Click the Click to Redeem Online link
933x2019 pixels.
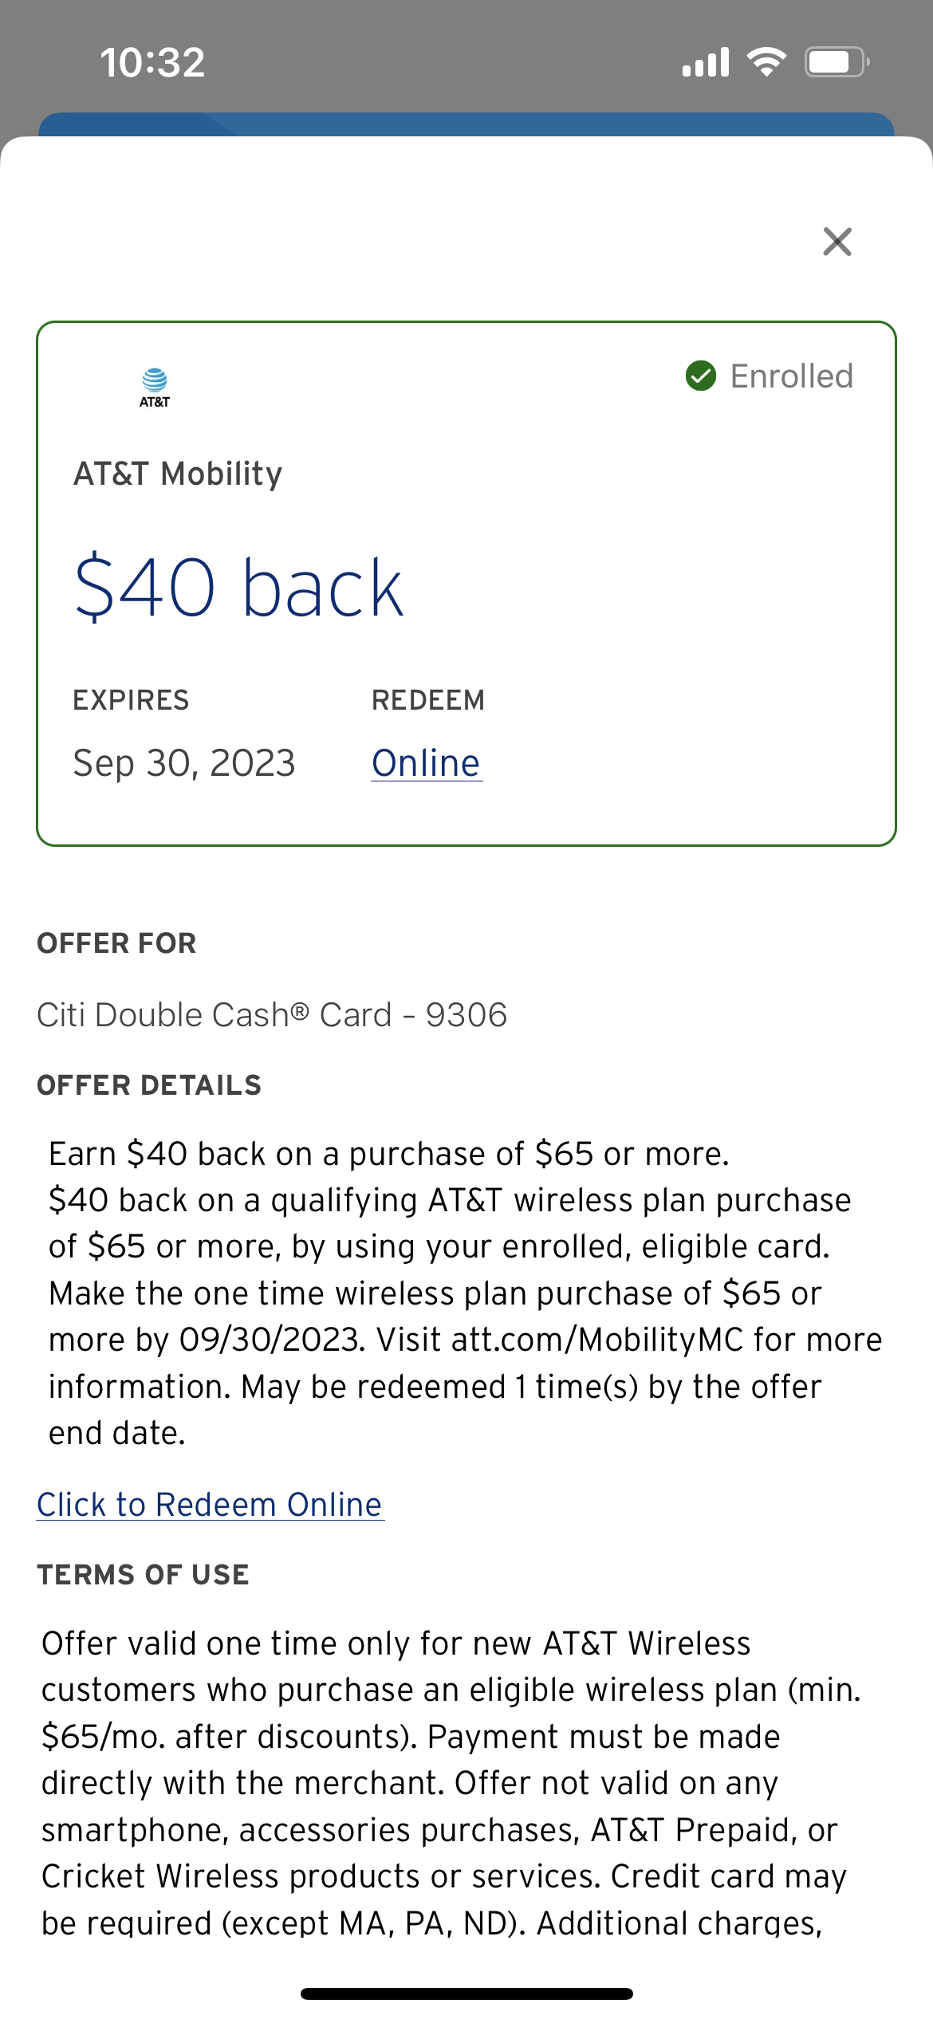click(210, 1505)
